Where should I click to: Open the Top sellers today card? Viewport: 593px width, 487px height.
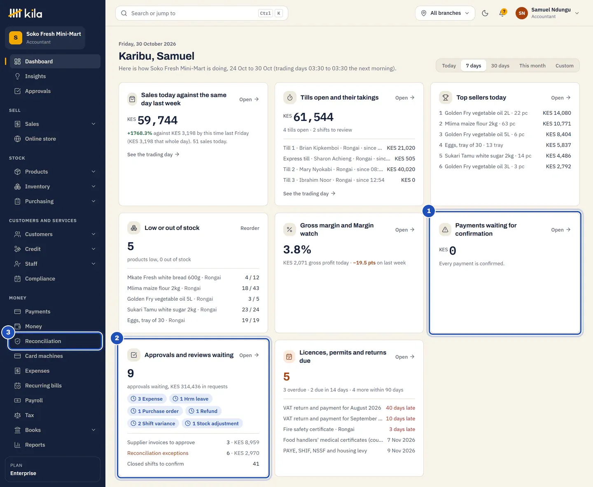(561, 97)
